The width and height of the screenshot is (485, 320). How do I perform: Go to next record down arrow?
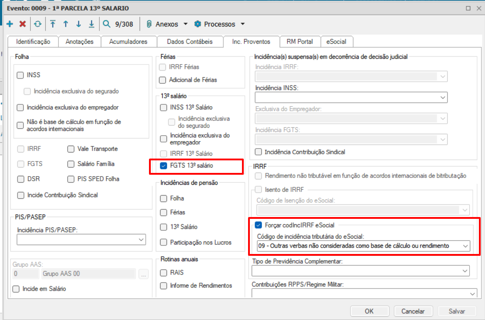tap(79, 24)
